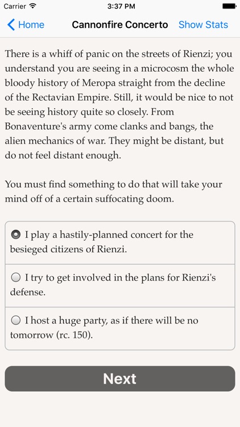The image size is (240, 427).
Task: Tap the back chevron icon
Action: 11,25
